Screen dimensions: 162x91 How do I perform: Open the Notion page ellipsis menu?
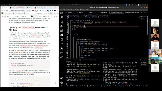tap(57, 16)
